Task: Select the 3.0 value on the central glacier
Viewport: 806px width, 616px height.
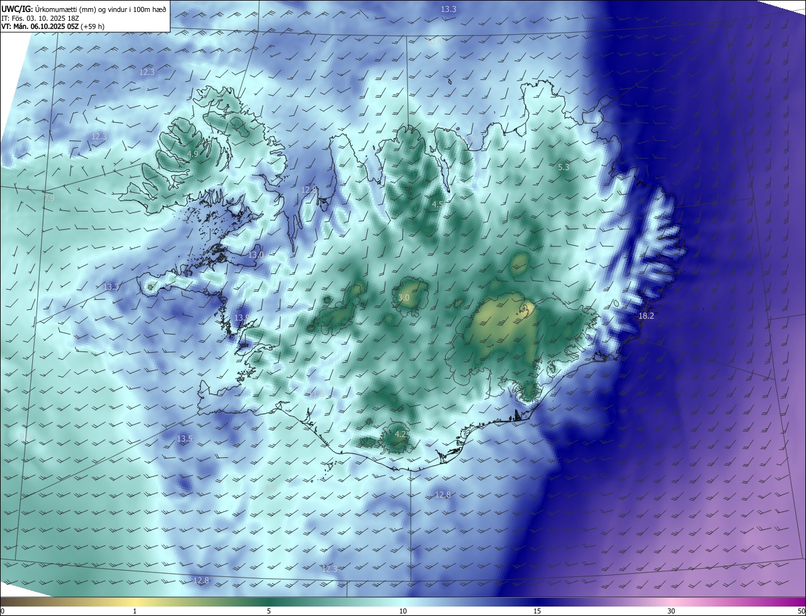Action: (404, 297)
